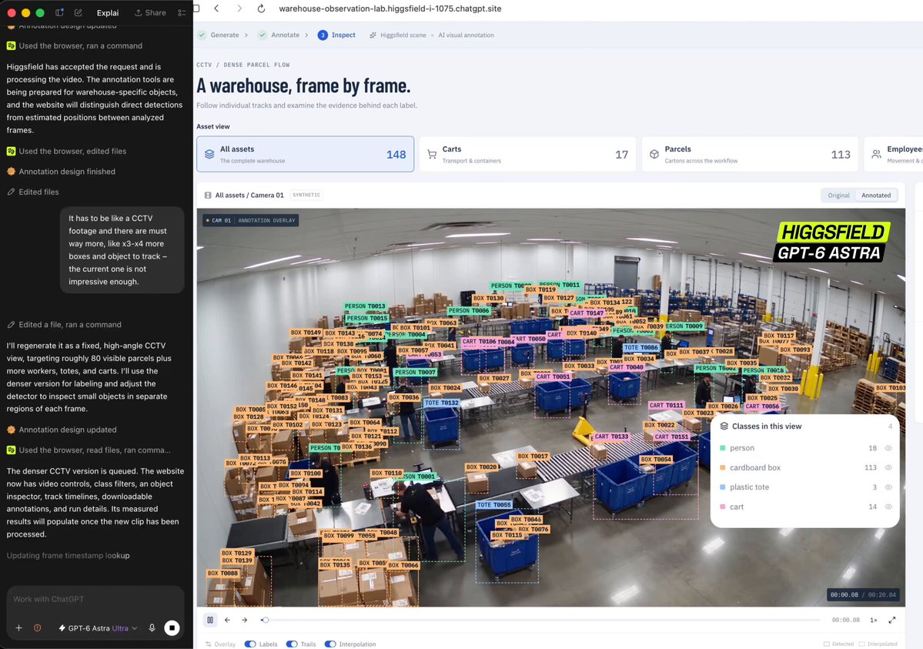923x649 pixels.
Task: Go back in the browser preview
Action: (216, 8)
